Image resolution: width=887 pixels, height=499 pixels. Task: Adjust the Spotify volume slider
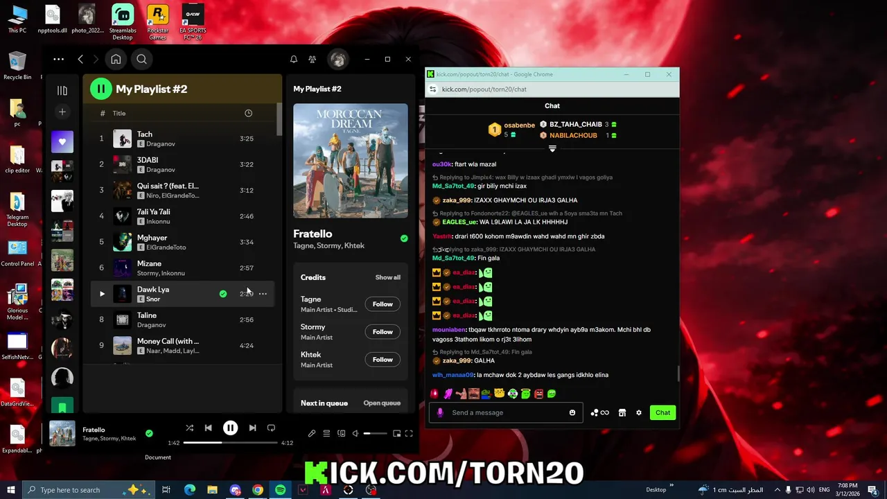pyautogui.click(x=376, y=433)
